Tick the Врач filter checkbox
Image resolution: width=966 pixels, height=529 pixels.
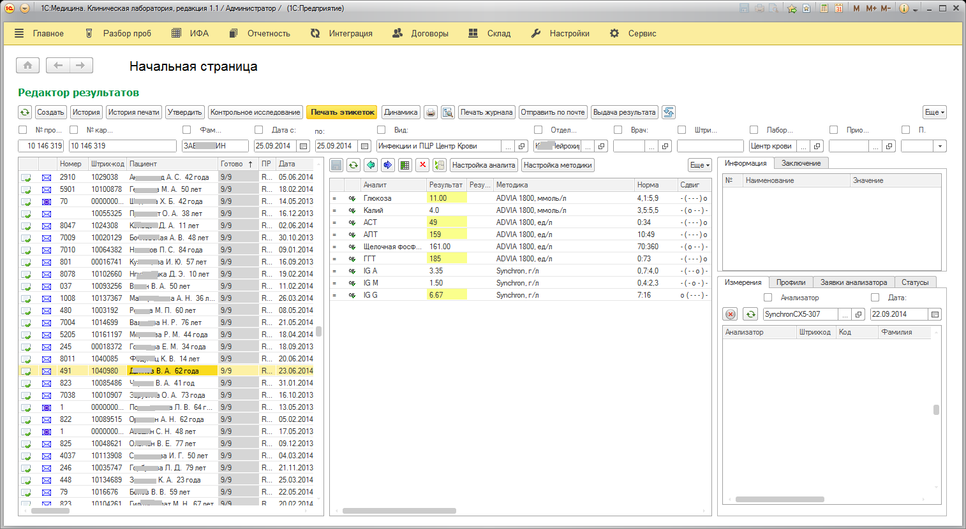click(618, 130)
